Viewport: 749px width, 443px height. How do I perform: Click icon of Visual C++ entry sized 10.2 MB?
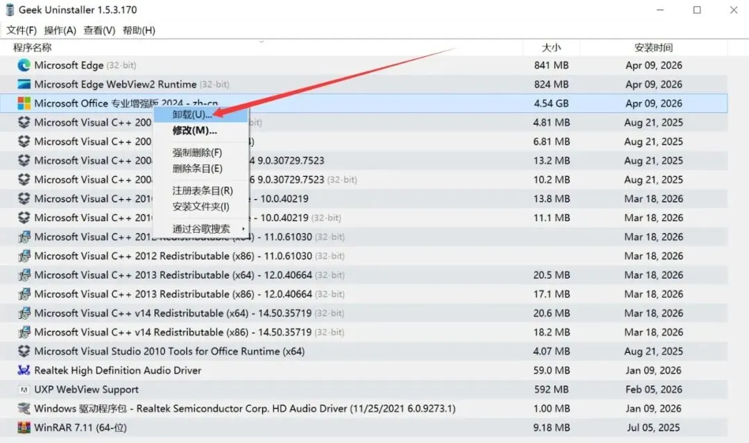coord(24,180)
